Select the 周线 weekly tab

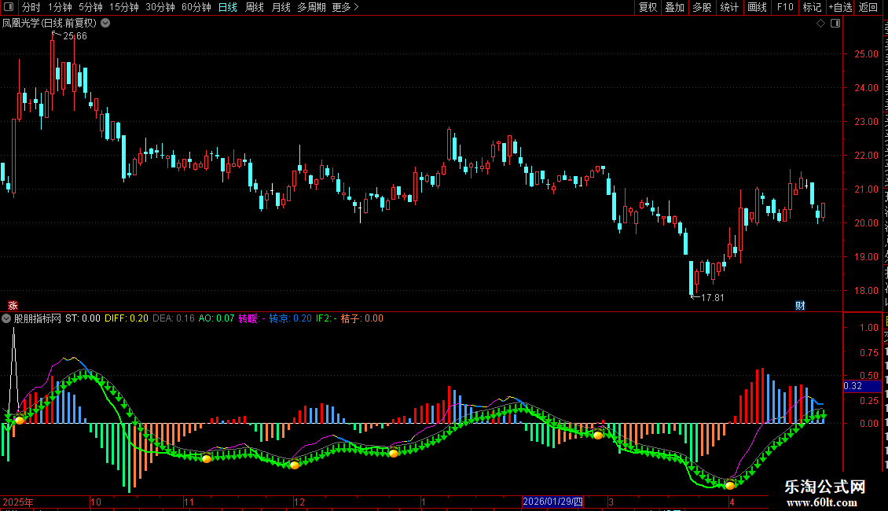255,7
